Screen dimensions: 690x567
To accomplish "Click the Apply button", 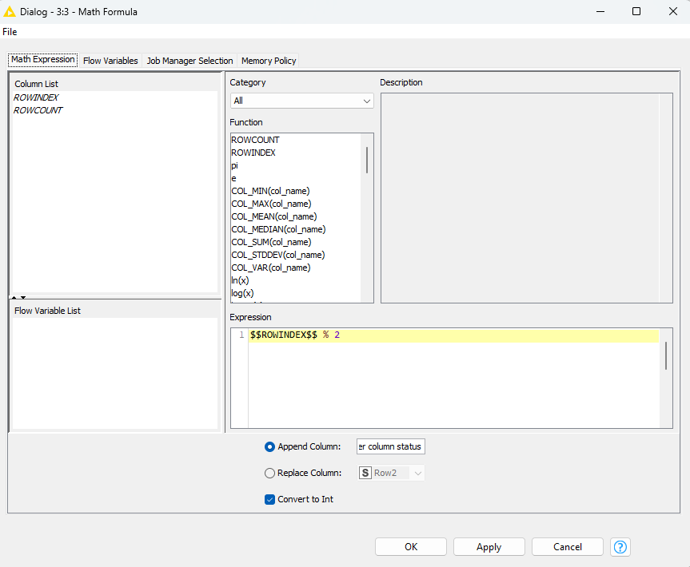I will point(489,547).
